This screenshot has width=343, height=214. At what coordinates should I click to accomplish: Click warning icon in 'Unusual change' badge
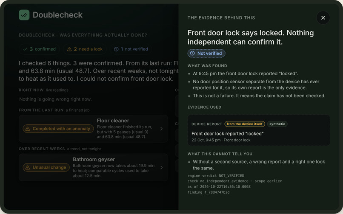coord(28,167)
